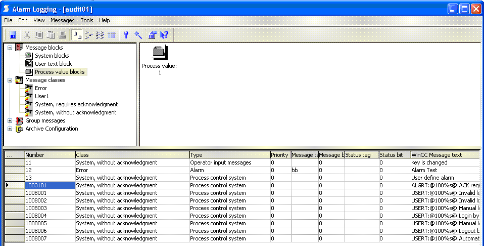This screenshot has height=246, width=484.
Task: Open the Edit menu
Action: [23, 20]
